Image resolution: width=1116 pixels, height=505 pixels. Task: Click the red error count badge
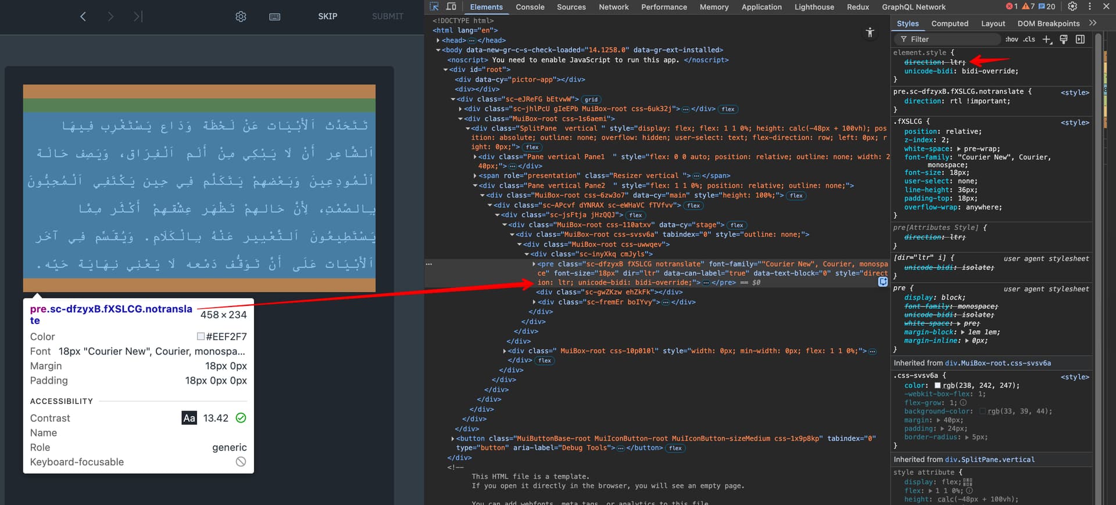pos(1012,6)
